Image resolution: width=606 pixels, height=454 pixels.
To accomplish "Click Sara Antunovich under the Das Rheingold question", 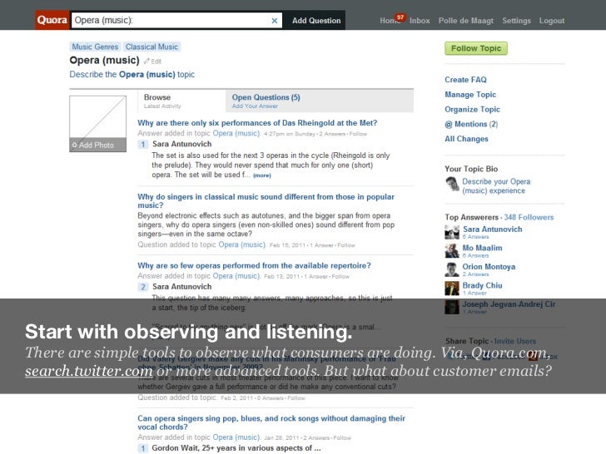I will [182, 144].
